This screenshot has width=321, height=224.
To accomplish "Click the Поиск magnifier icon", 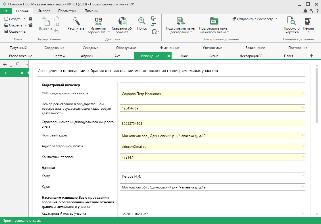I will pyautogui.click(x=142, y=21).
